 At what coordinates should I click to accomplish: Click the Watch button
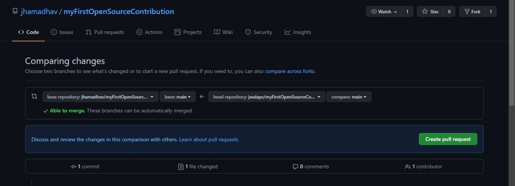point(384,12)
